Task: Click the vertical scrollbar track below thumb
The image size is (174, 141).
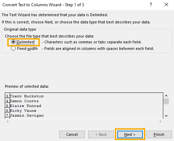Action: [166, 109]
